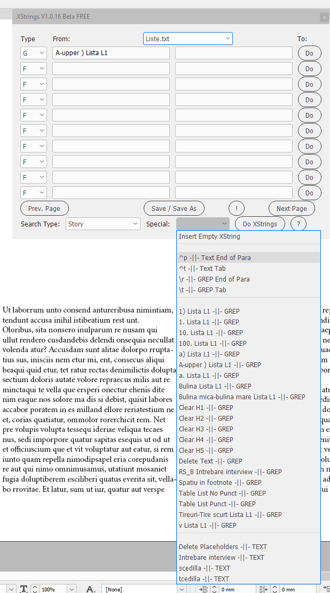Choose 1) Lista L1 GREP entry
Screen dimensions: 330x593
coord(248,311)
